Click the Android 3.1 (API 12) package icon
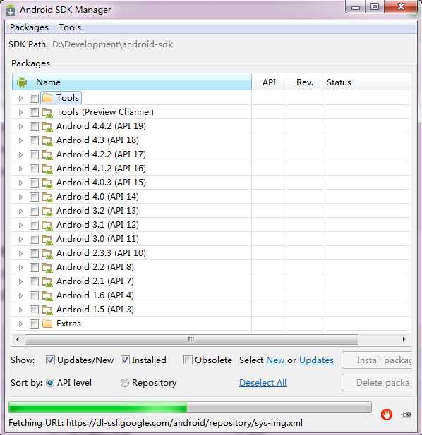Screen dimensions: 422x435 click(47, 226)
